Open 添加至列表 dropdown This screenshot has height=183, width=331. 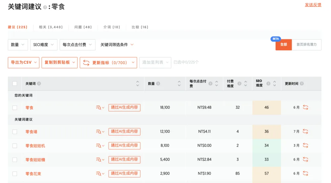pos(155,63)
